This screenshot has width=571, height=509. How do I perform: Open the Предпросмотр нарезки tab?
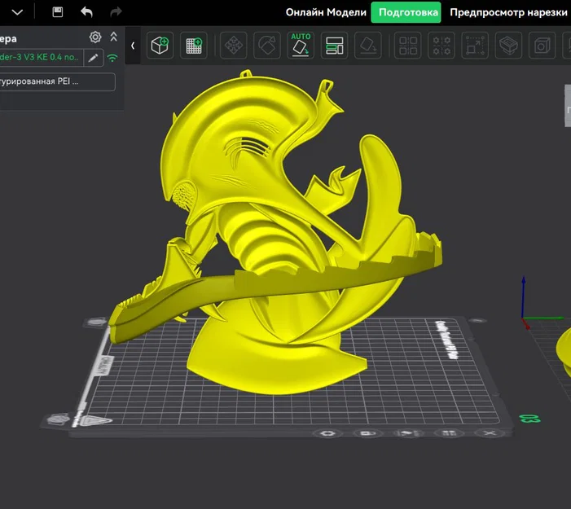coord(508,12)
